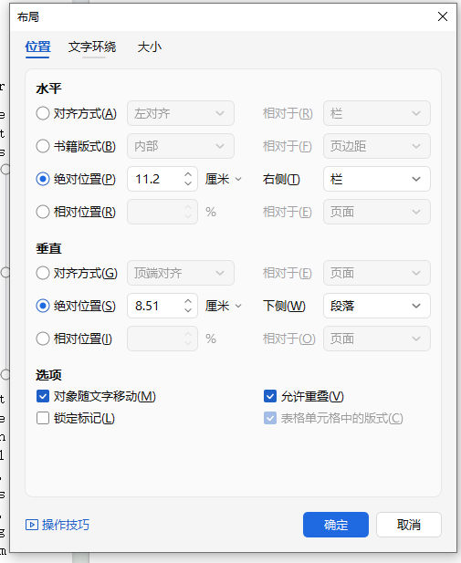
Task: Open horizontal 厘米 unit chevron
Action: pos(238,179)
